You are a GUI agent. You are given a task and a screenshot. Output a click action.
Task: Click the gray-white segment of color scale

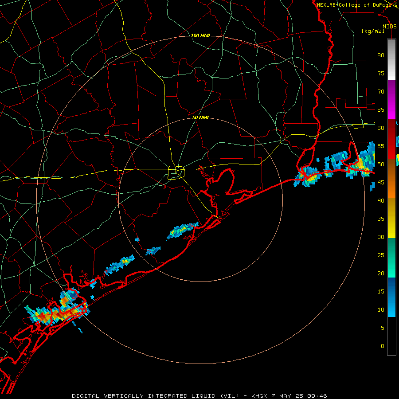click(x=391, y=59)
